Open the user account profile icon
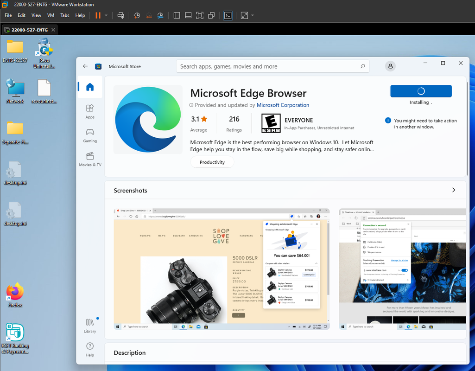This screenshot has width=475, height=371. [391, 66]
